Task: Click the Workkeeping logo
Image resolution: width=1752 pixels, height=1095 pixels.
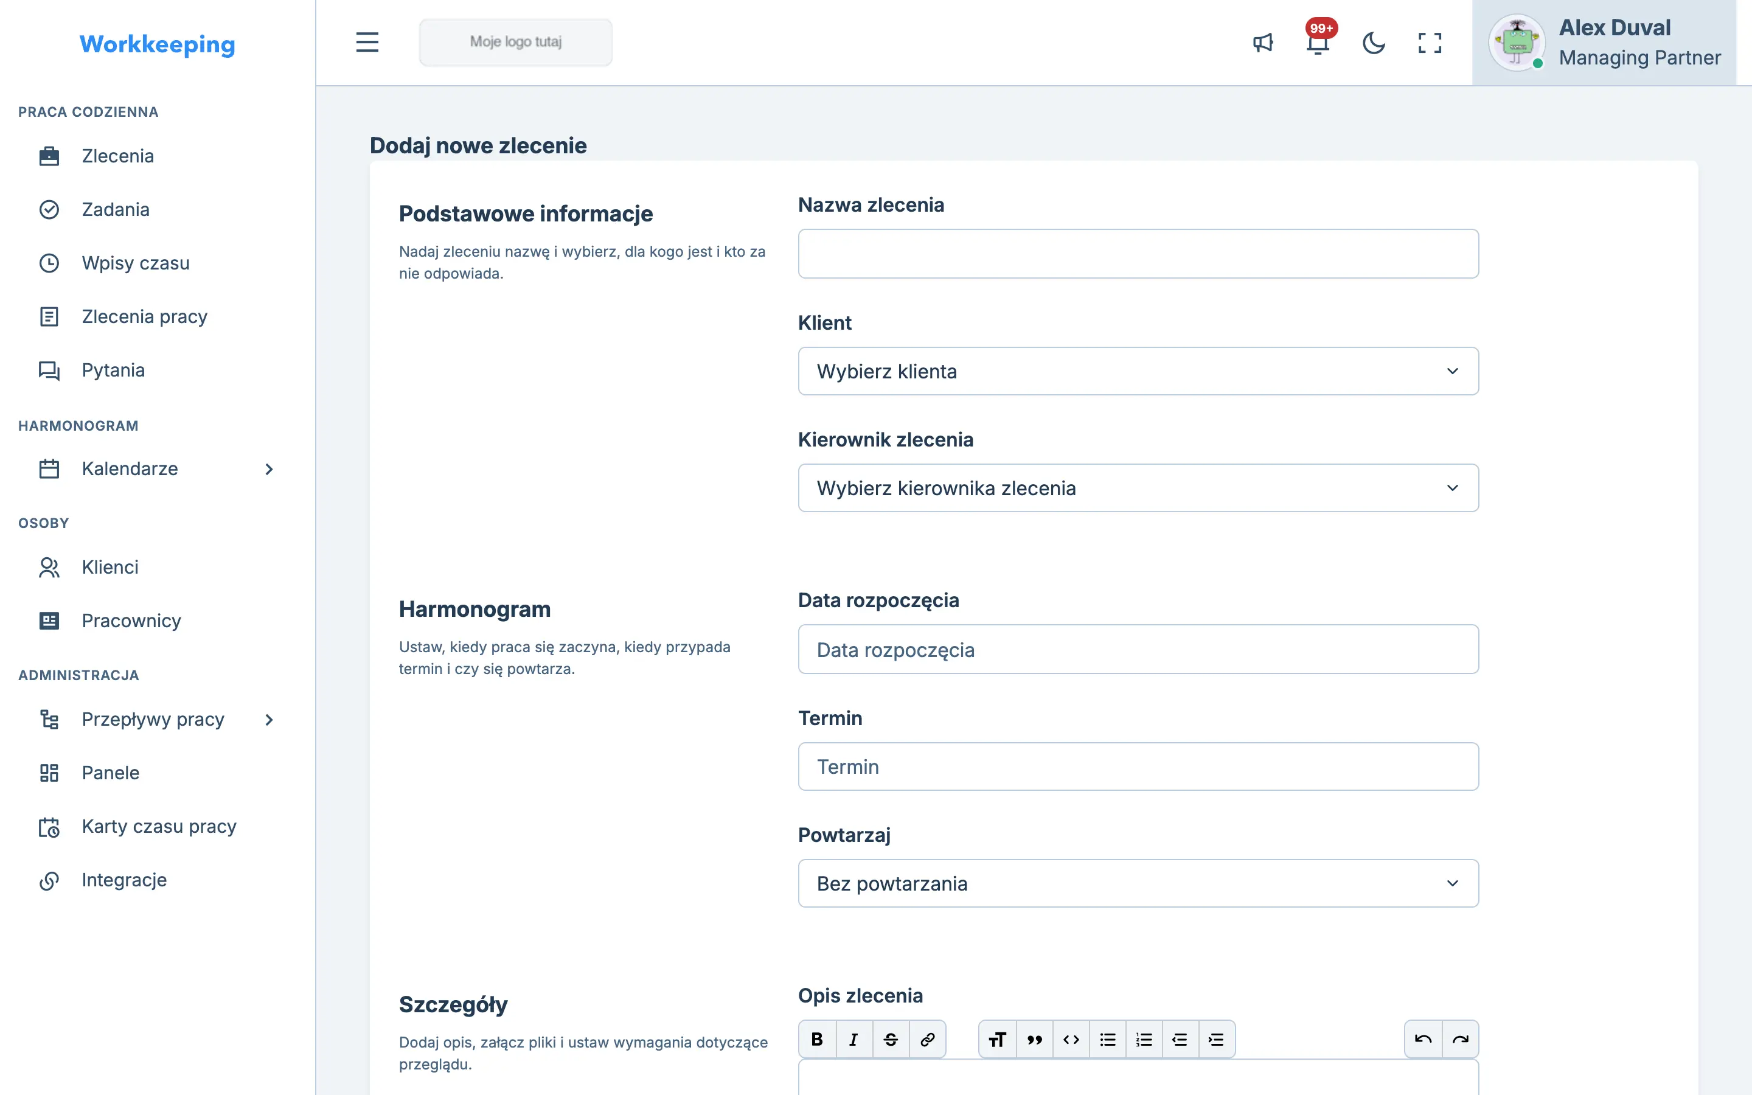Action: [x=157, y=44]
